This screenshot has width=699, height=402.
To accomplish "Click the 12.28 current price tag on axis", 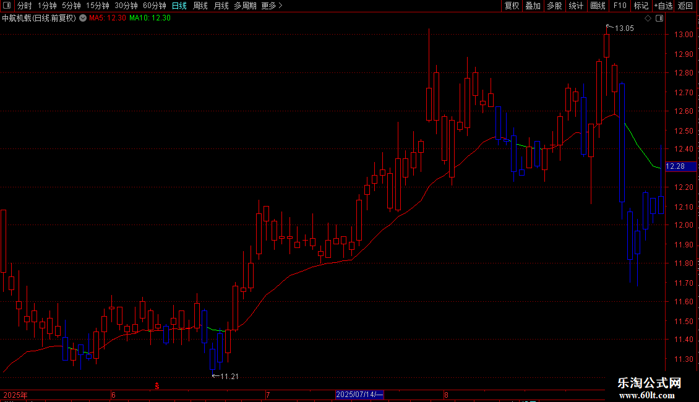I will pos(680,166).
